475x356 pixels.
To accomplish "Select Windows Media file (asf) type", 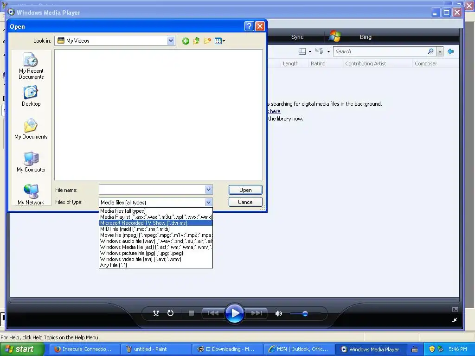I will pyautogui.click(x=156, y=247).
